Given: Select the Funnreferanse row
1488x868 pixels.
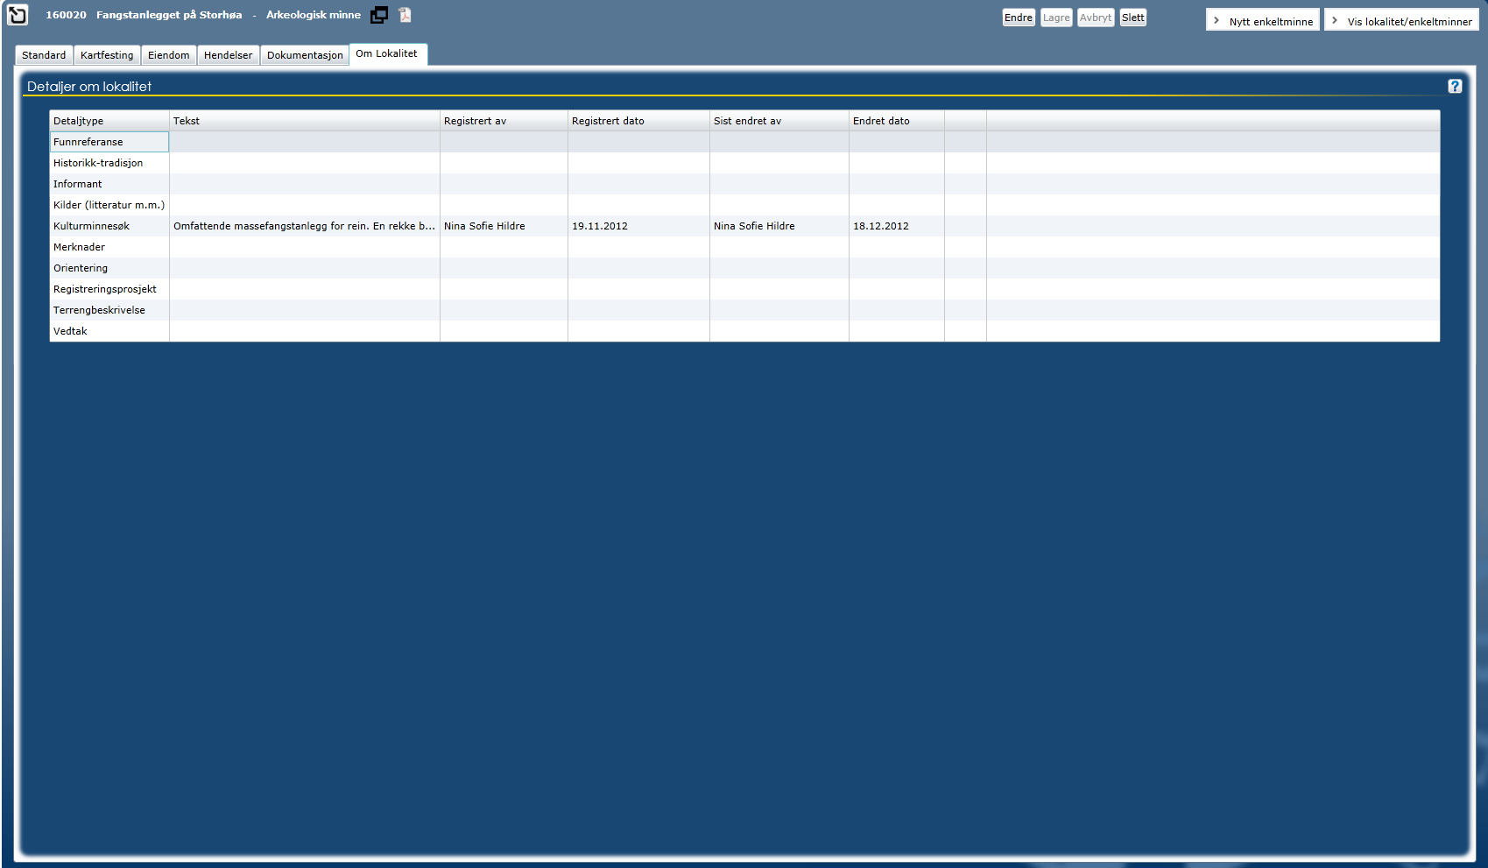Looking at the screenshot, I should [744, 142].
